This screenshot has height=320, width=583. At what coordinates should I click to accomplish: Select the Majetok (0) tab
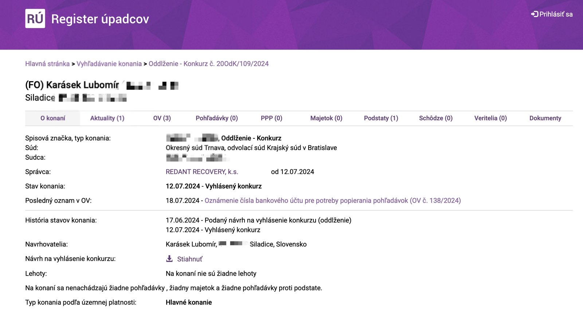326,118
